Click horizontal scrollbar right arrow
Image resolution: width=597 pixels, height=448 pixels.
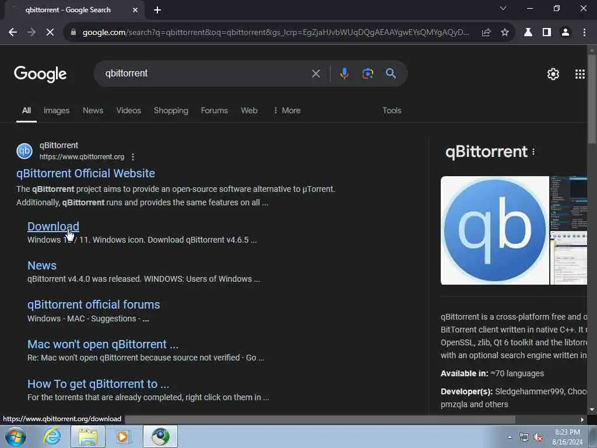click(582, 419)
